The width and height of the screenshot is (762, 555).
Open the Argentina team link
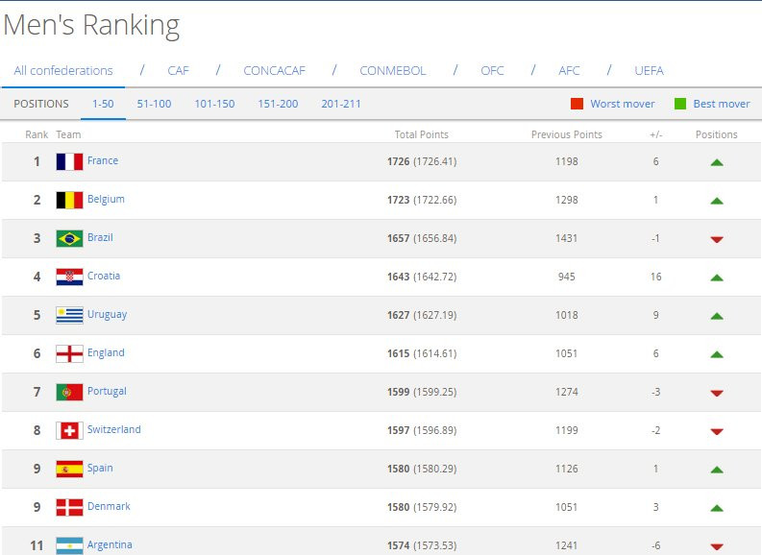point(110,544)
